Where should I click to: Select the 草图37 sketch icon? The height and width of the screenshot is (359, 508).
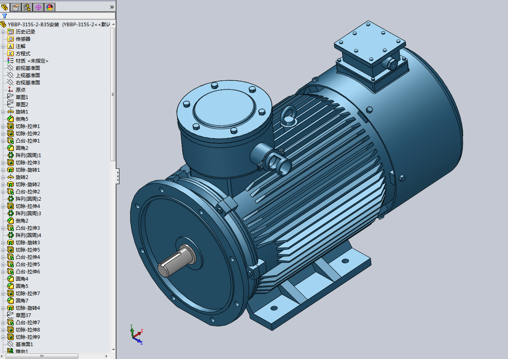tap(10, 315)
